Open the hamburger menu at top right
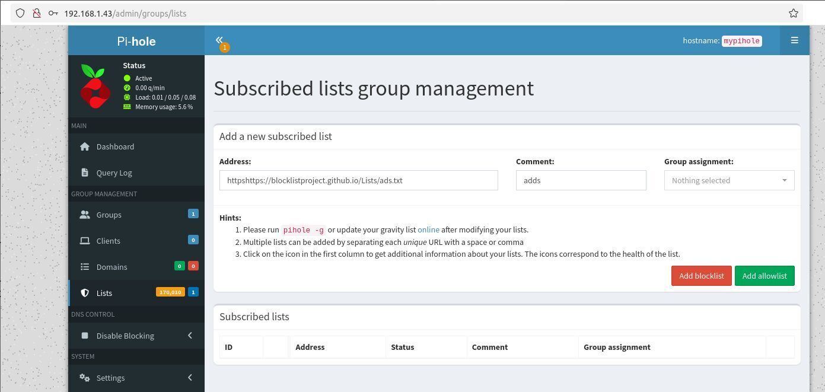825x392 pixels. coord(794,40)
